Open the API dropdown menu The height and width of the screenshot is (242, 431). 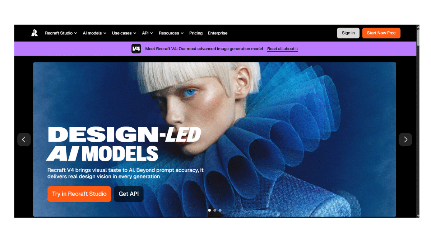(x=147, y=33)
